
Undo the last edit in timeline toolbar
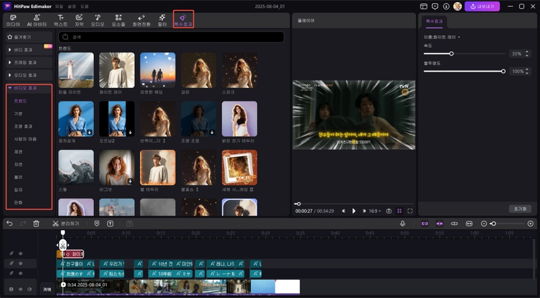coord(9,224)
